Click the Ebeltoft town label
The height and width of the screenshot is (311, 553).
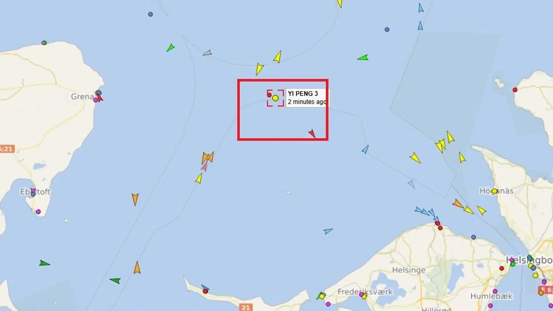[x=35, y=192]
